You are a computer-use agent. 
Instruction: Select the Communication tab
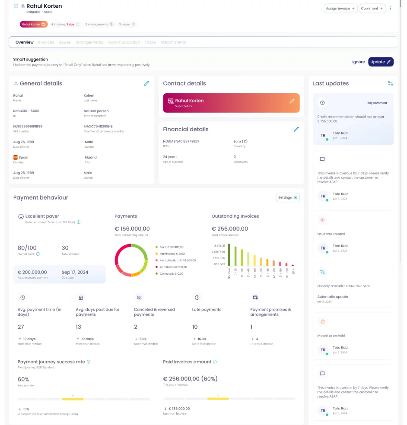click(x=124, y=42)
